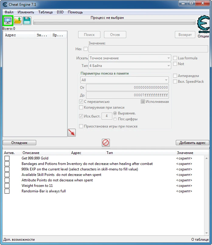The height and width of the screenshot is (245, 212).
Task: Select Attribute Points do not decrease row text
Action: (x=57, y=180)
